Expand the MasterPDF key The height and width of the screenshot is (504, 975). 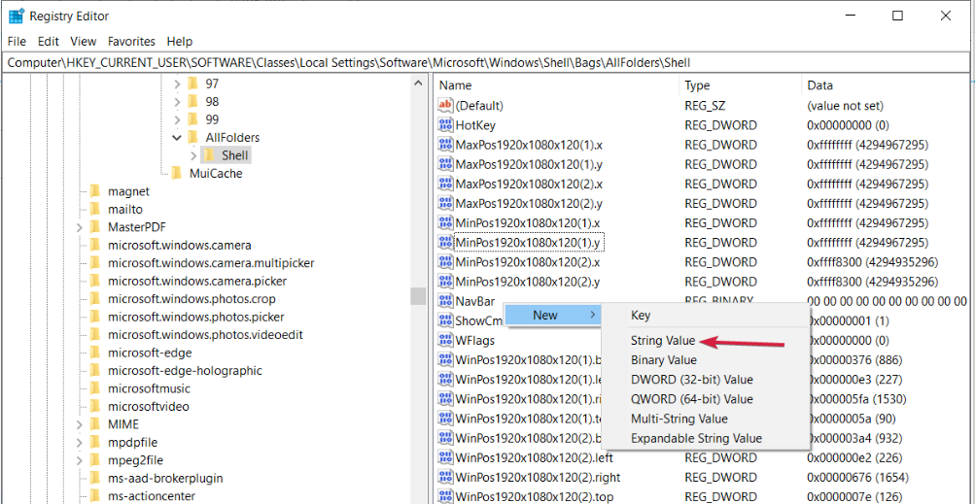coord(80,227)
